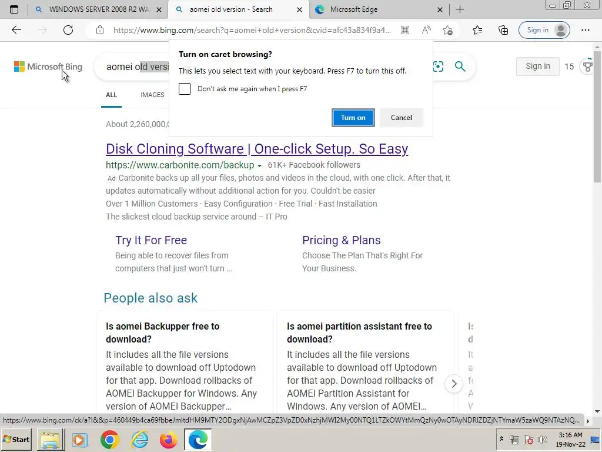Click the scrollbar down arrow
This screenshot has height=452, width=602.
tap(597, 411)
